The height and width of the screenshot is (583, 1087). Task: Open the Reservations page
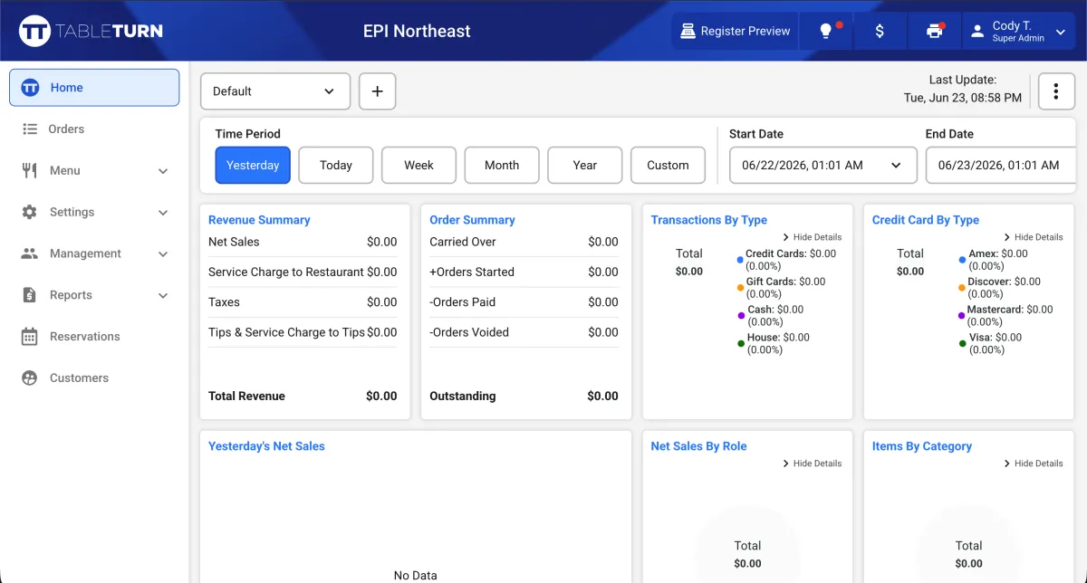94,337
